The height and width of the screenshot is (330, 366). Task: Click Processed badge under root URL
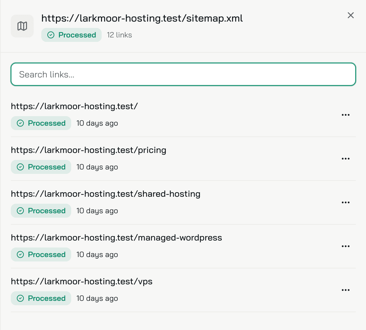41,123
